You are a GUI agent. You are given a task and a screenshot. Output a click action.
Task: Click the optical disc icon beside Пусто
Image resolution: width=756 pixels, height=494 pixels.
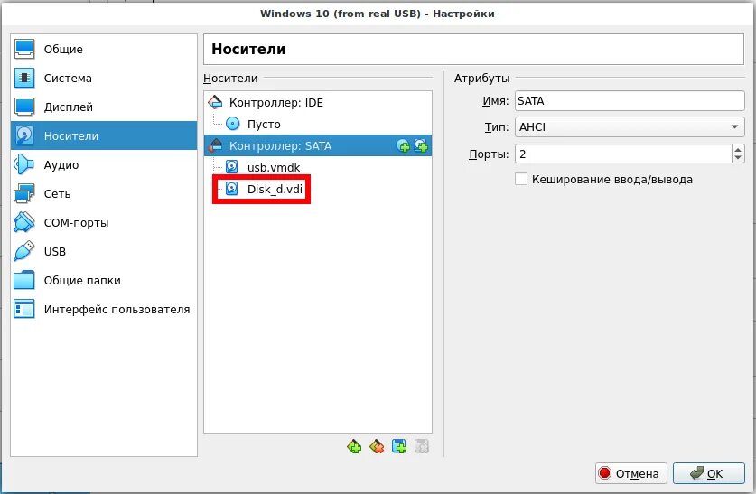(232, 125)
